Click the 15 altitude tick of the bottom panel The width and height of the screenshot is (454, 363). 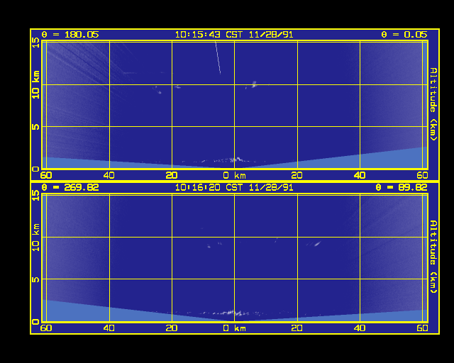[x=35, y=196]
